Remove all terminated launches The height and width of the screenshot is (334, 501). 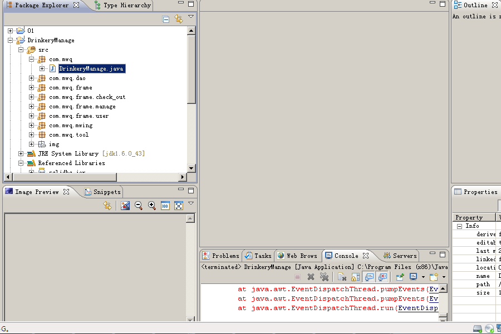point(325,277)
